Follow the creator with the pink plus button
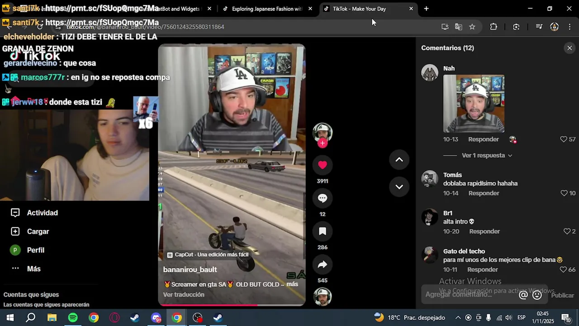Screen dimensions: 579x326 tap(323, 143)
